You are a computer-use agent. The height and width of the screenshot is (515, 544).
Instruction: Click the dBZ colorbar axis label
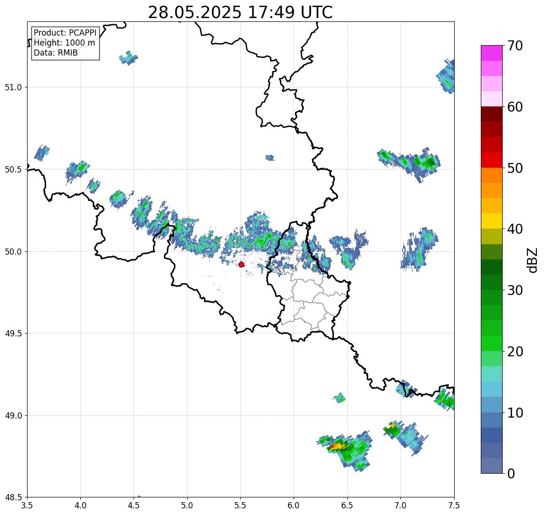point(532,260)
